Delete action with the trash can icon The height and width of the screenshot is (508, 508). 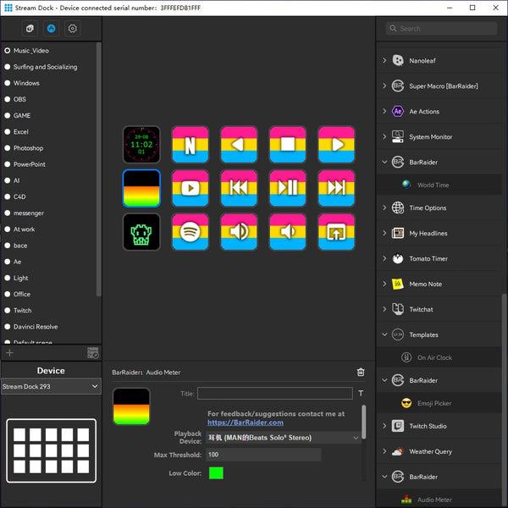point(361,373)
